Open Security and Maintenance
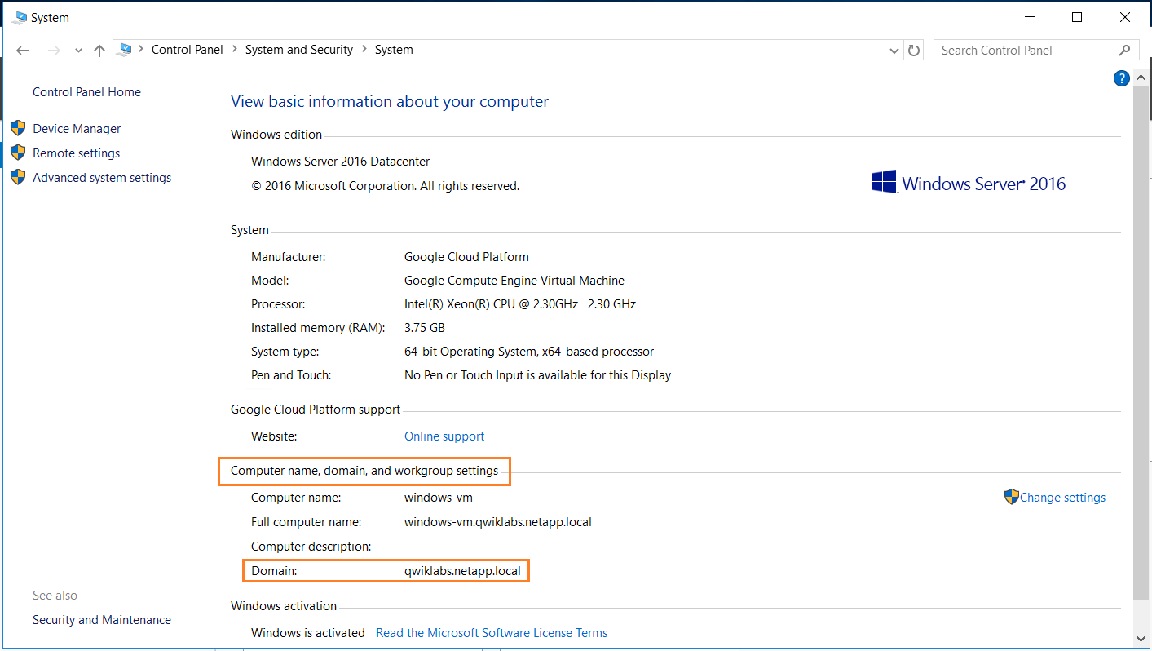 102,620
